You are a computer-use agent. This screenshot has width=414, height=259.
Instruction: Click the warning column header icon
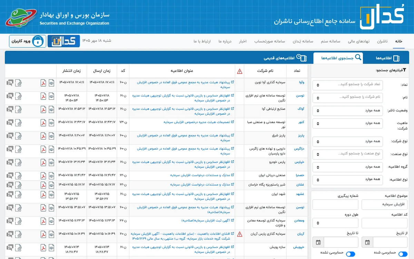pyautogui.click(x=240, y=71)
